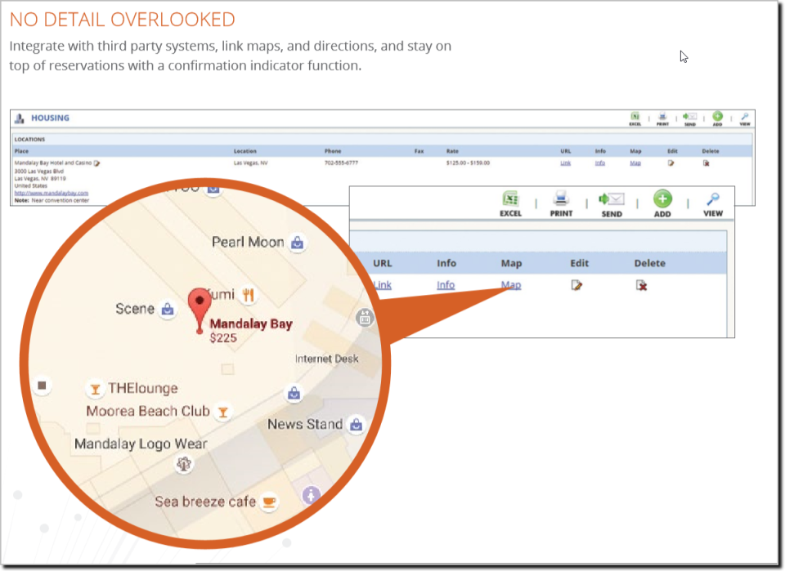Click the THElounge cocktail marker
The height and width of the screenshot is (571, 785).
coord(95,389)
